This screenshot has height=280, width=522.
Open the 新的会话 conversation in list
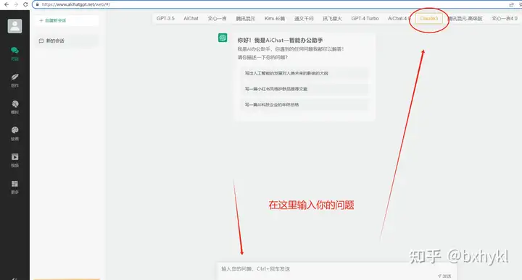click(67, 41)
